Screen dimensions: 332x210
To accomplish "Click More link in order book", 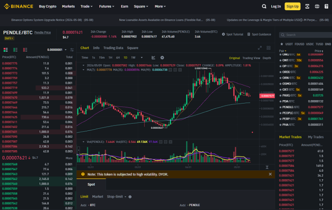I will click(x=69, y=158).
